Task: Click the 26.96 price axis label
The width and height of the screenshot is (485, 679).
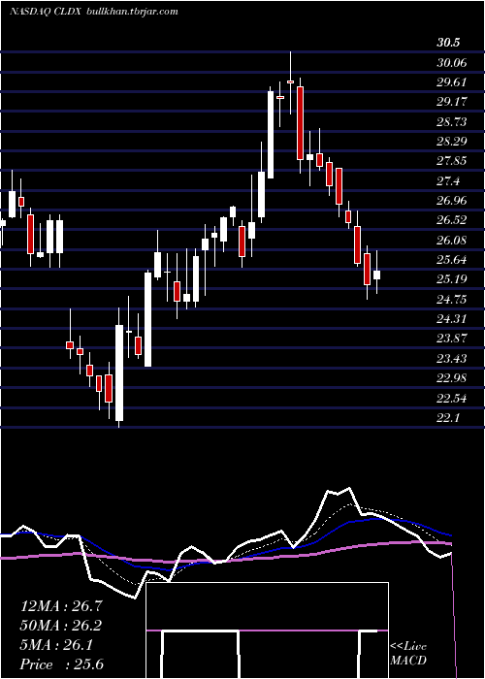Action: tap(452, 201)
